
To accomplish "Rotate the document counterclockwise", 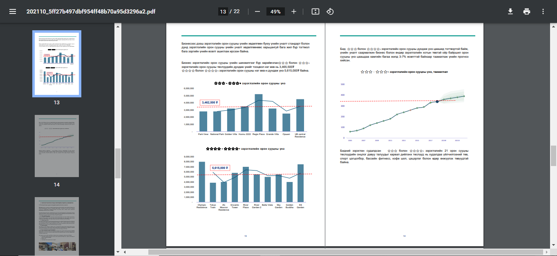I will 330,11.
